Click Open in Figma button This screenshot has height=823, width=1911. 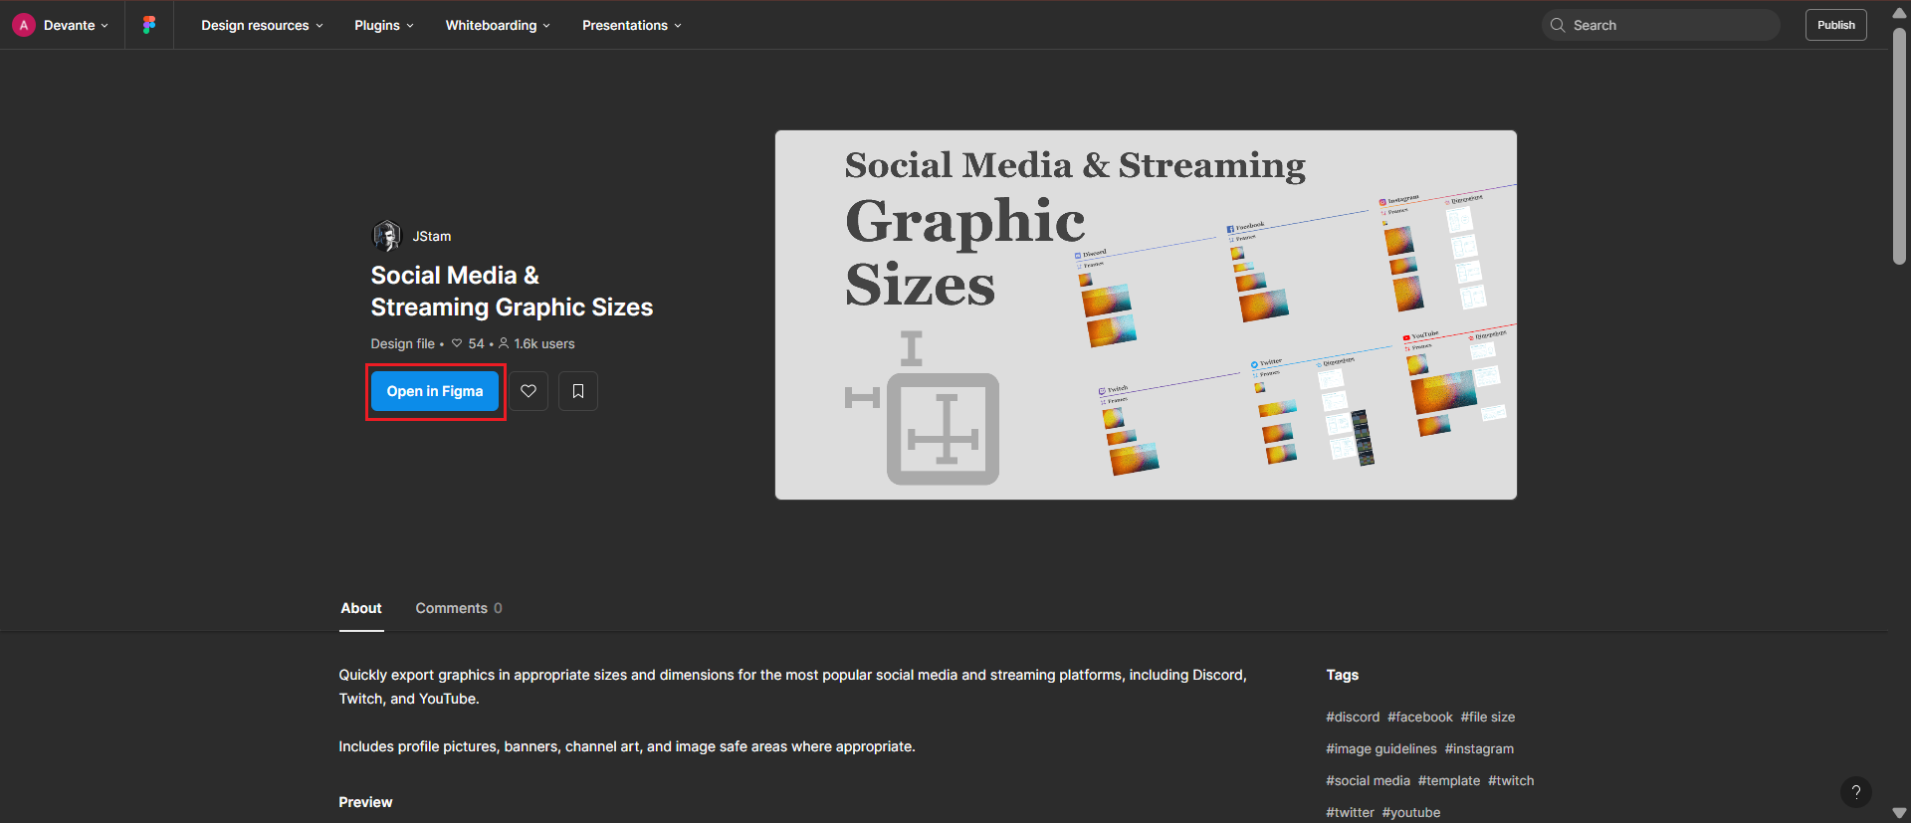click(x=435, y=391)
